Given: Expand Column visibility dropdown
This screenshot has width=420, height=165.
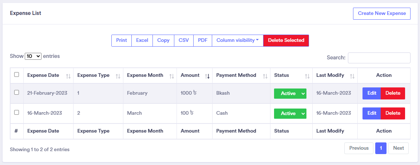Looking at the screenshot, I should point(237,40).
